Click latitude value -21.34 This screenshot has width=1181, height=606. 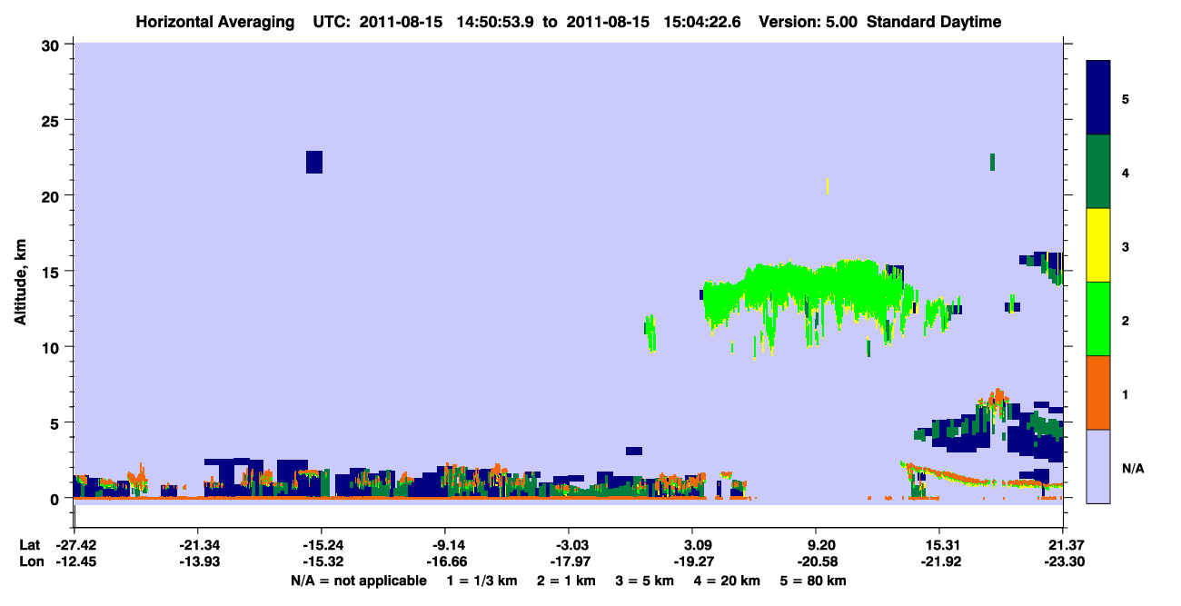(198, 544)
